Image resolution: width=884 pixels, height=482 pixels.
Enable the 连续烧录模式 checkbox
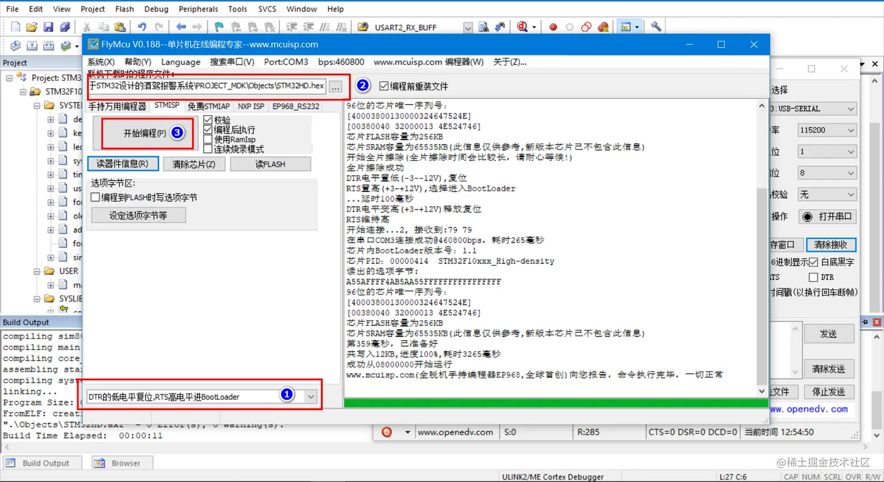pyautogui.click(x=208, y=149)
